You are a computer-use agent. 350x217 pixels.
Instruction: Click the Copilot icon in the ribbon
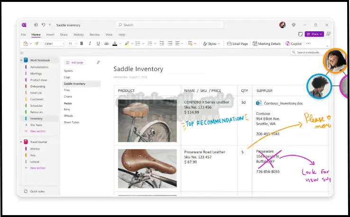pos(294,44)
